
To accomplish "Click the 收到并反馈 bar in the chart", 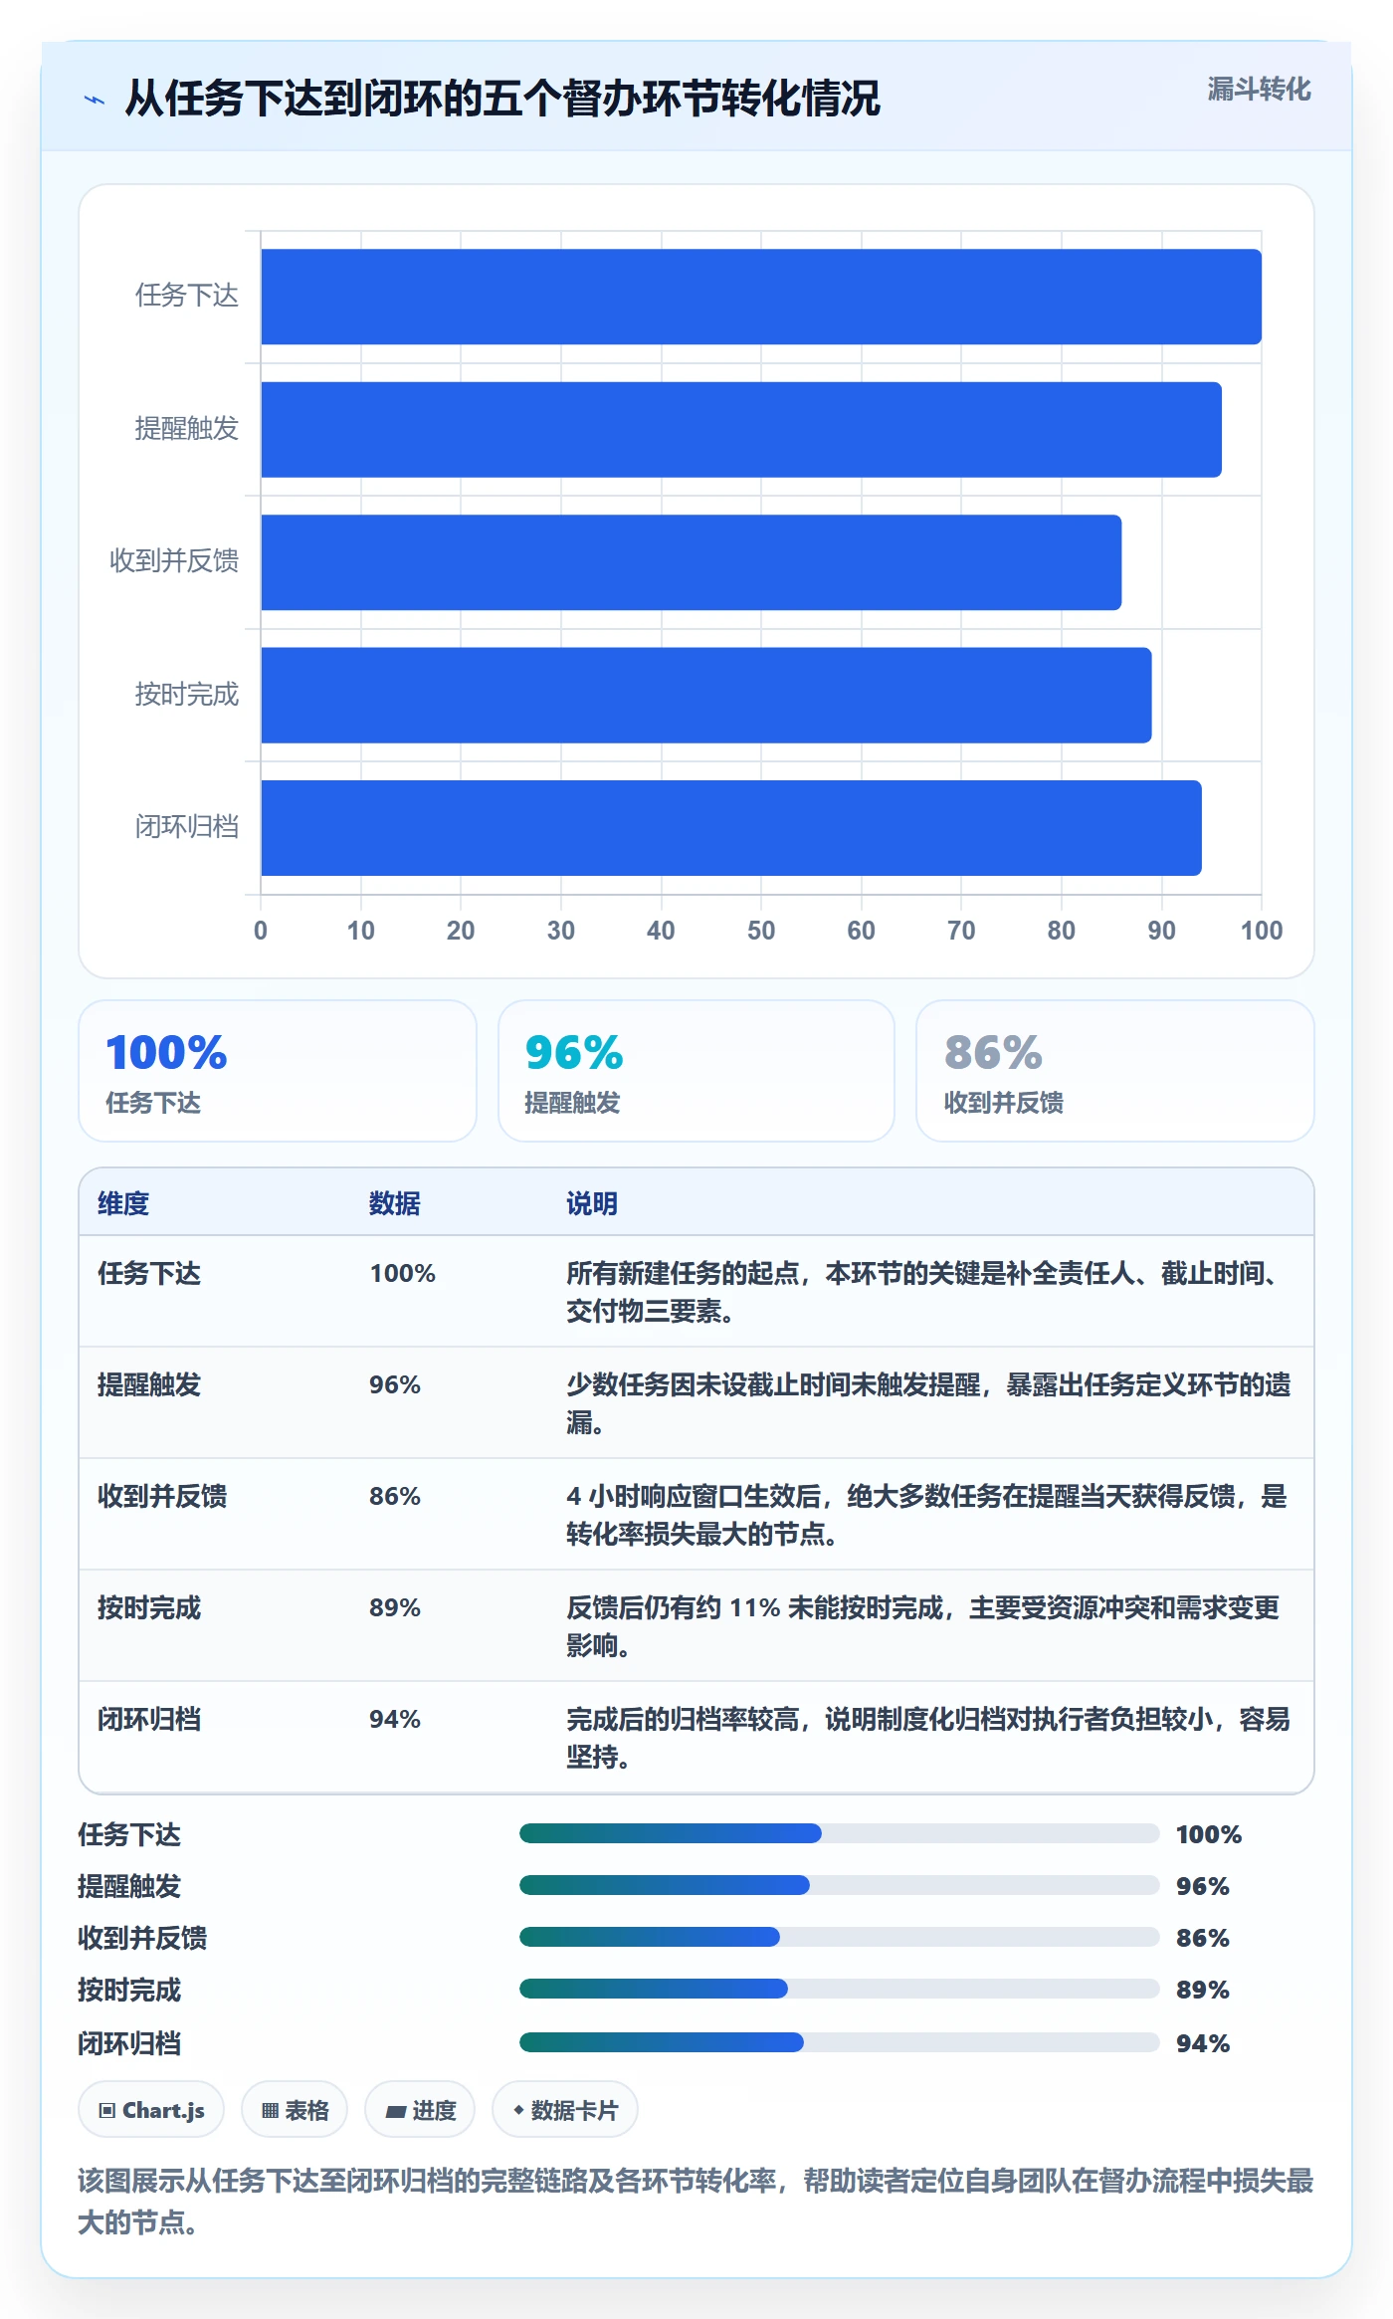I will pos(692,562).
